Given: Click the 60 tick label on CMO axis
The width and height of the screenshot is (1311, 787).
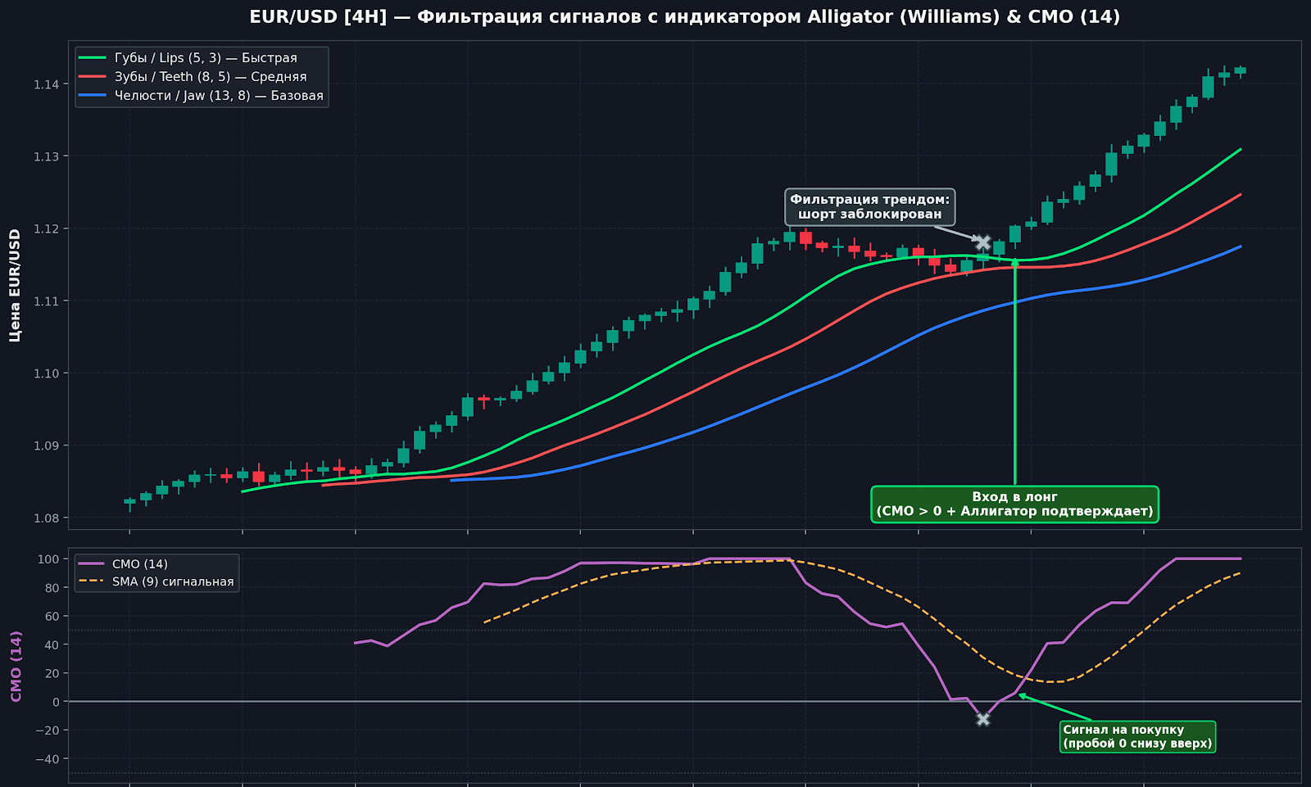Looking at the screenshot, I should [x=52, y=616].
